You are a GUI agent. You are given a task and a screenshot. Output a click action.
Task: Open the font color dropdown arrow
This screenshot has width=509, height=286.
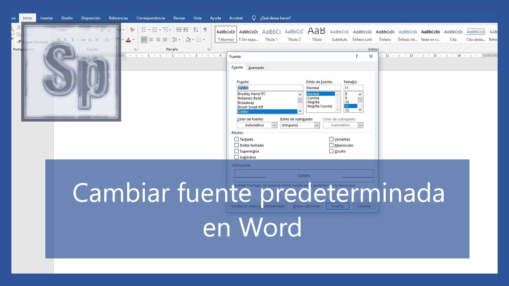133,40
